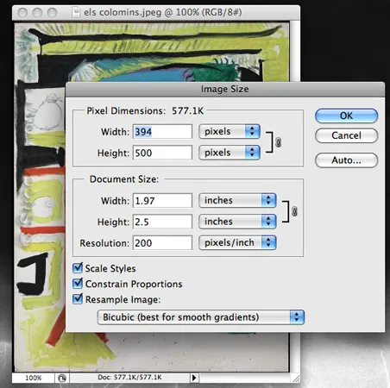The width and height of the screenshot is (390, 388).
Task: Click the pixel dimensions chain link icon
Action: tap(278, 142)
